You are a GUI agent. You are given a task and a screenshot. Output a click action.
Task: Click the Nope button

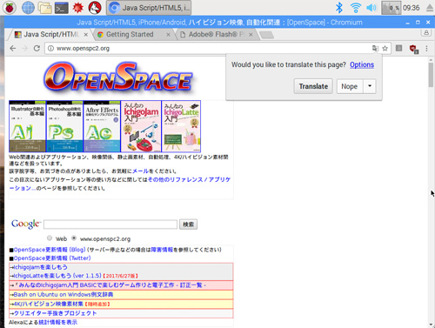(350, 86)
